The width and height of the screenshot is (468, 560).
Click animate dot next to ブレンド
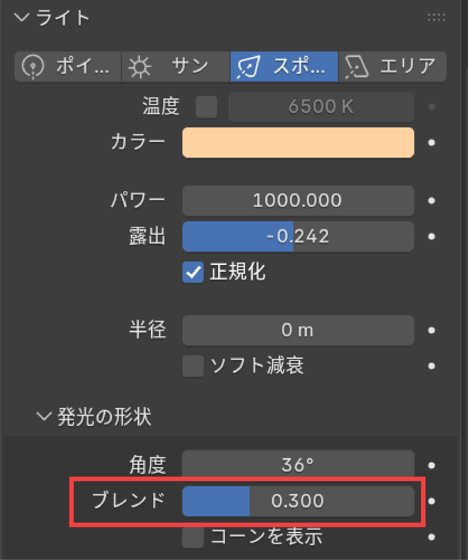point(431,501)
